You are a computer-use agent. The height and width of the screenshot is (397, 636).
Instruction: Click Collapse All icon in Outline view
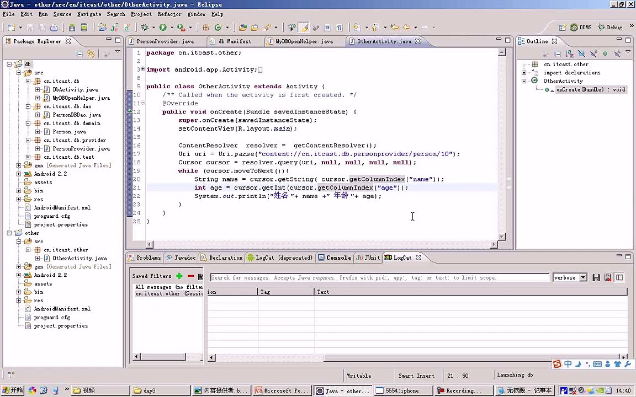pyautogui.click(x=558, y=54)
